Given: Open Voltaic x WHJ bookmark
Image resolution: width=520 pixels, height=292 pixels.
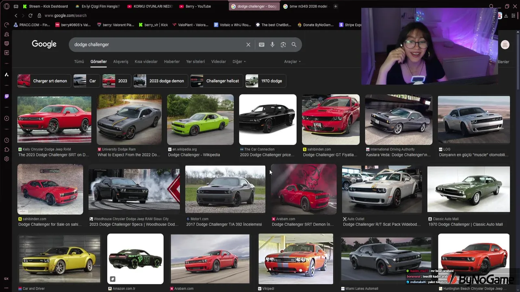Looking at the screenshot, I should coord(232,25).
